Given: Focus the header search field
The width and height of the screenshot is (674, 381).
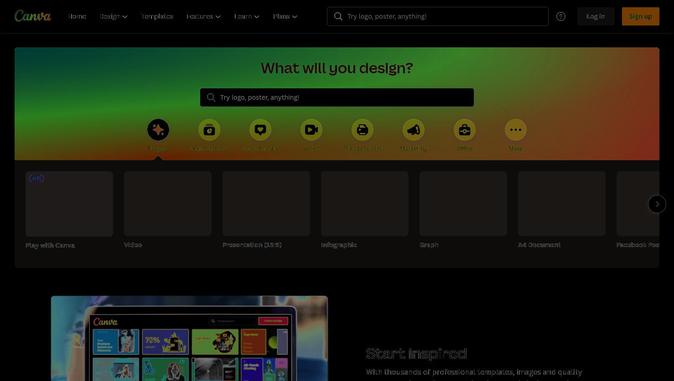Looking at the screenshot, I should coord(438,16).
